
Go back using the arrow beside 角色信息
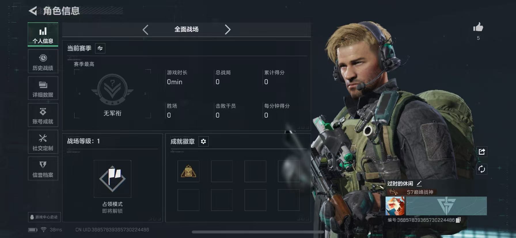click(33, 11)
